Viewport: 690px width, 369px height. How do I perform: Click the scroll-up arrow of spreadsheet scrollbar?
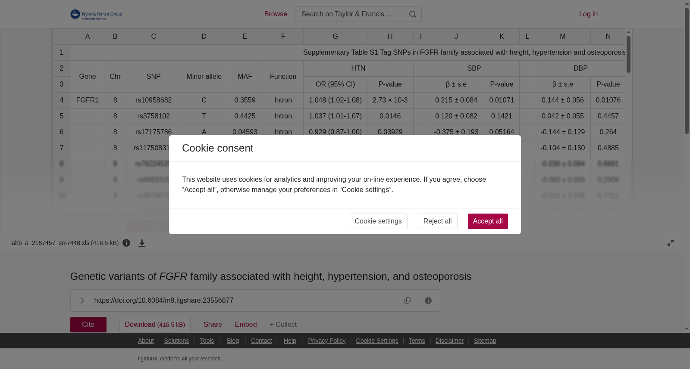click(628, 32)
